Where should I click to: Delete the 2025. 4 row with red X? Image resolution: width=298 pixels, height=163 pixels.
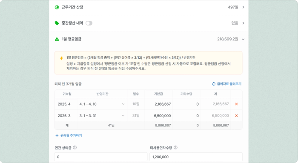tap(236, 104)
